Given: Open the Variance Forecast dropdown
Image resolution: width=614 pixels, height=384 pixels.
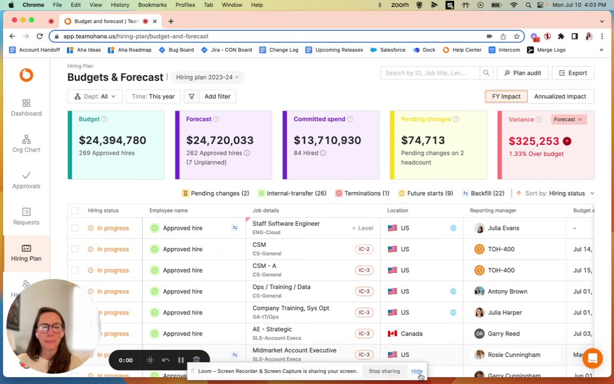Looking at the screenshot, I should click(569, 119).
